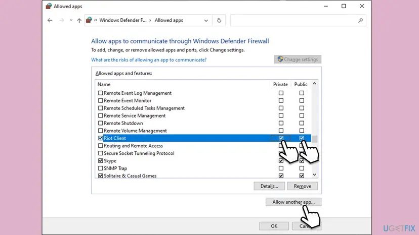Viewport: 419px width, 235px height.
Task: Enable SNMP Trap name checkbox
Action: click(x=101, y=168)
